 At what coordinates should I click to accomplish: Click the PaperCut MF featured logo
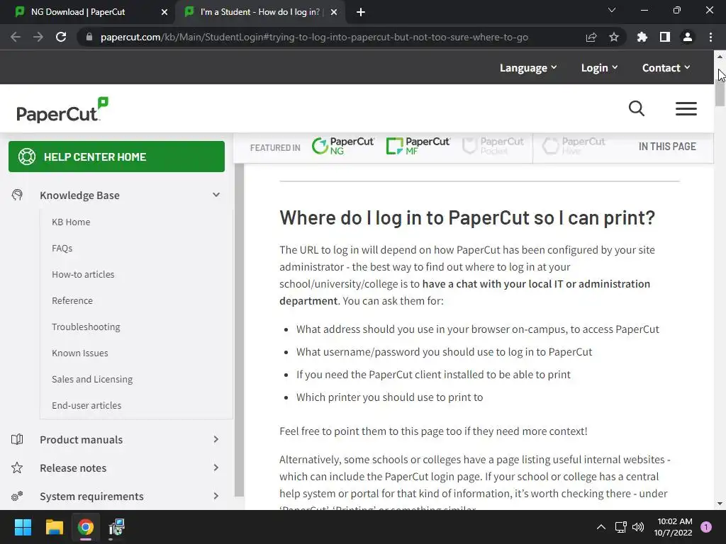(x=418, y=146)
